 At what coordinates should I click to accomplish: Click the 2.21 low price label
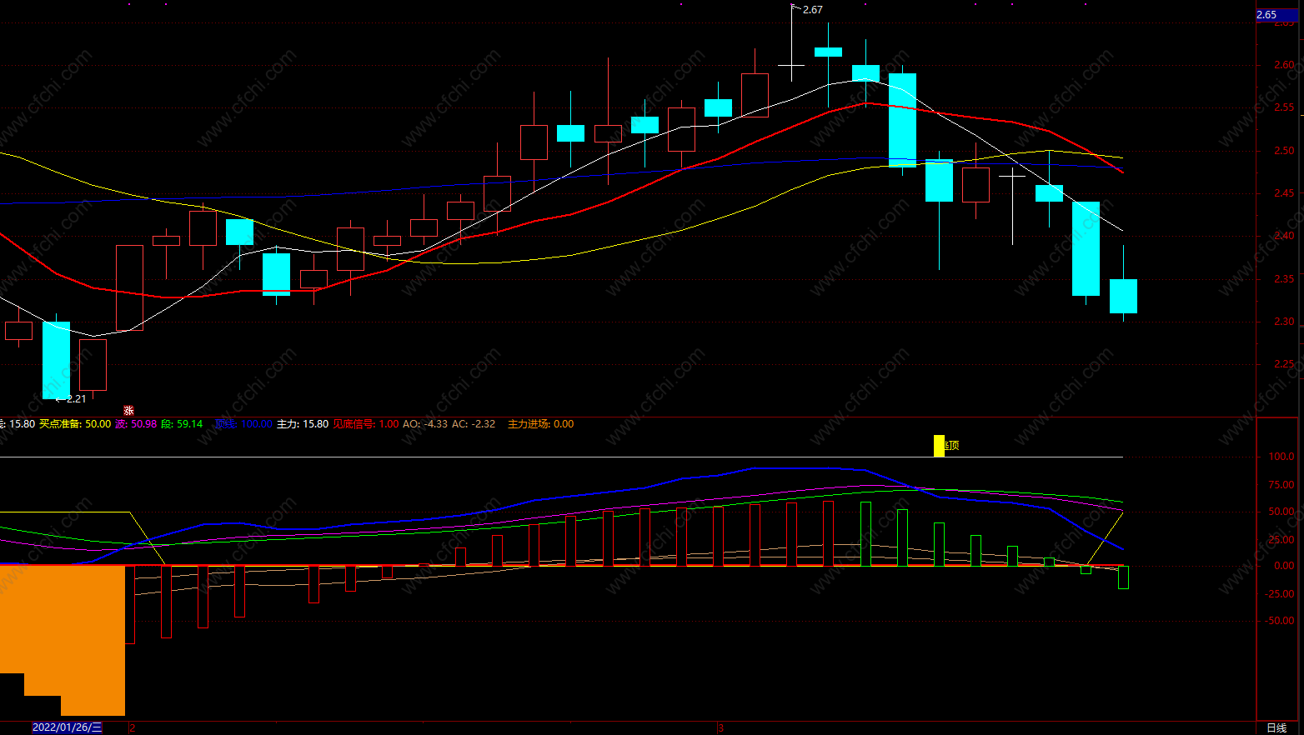[x=76, y=399]
